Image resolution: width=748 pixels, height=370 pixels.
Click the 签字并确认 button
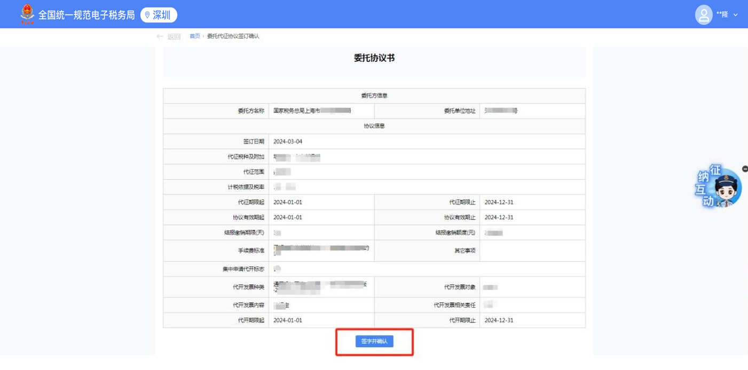pyautogui.click(x=374, y=341)
